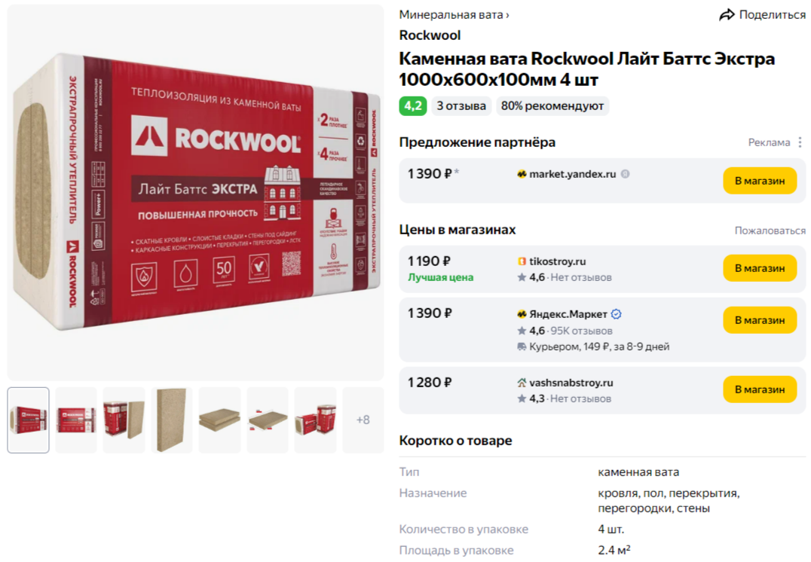Image resolution: width=811 pixels, height=562 pixels.
Task: Go to shop for the tikostroy.ru 1190 ₽ offer
Action: point(760,268)
